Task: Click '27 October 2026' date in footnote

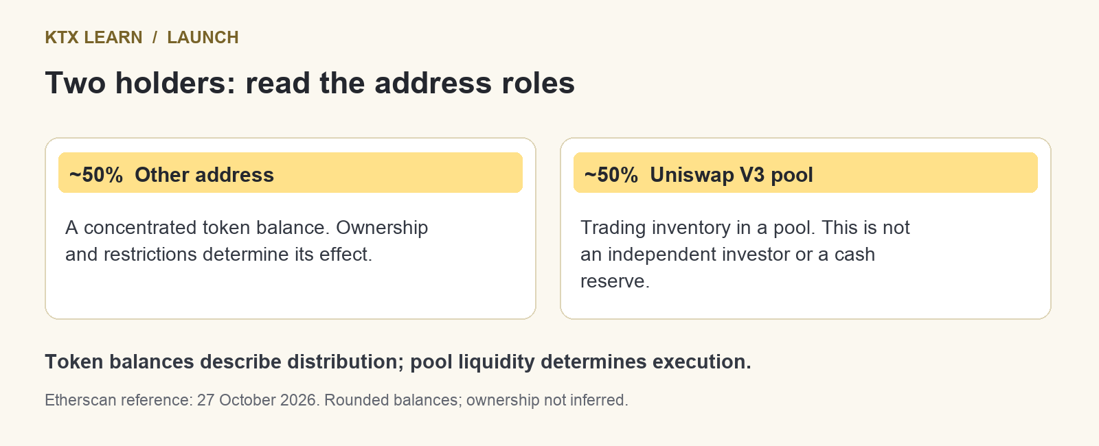Action: click(x=258, y=400)
